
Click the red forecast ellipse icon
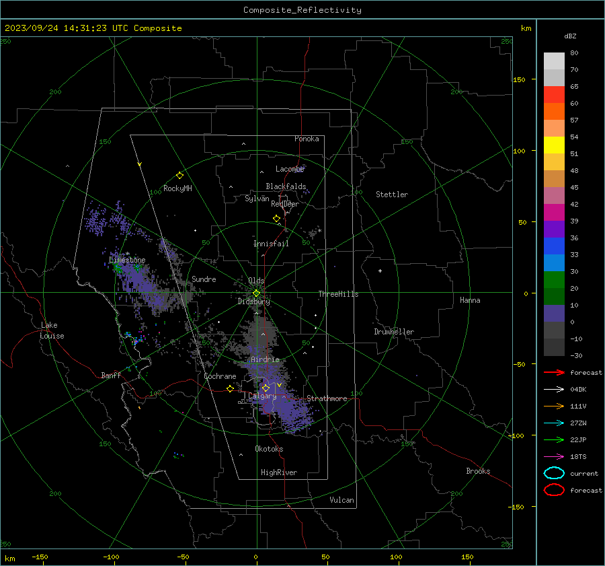(554, 490)
